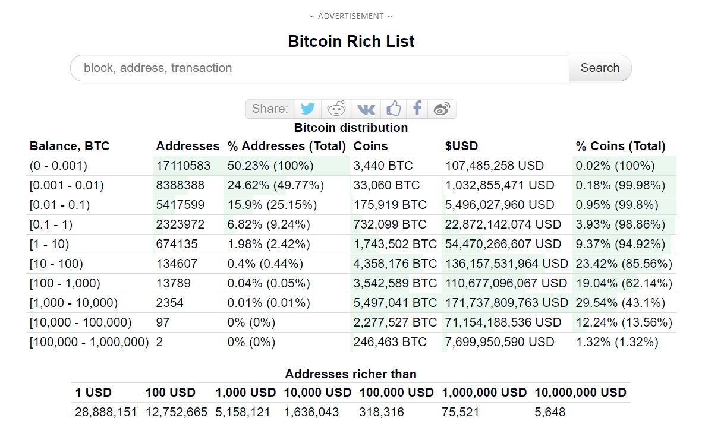Click the 1,000,000 USD richer-than header

tap(484, 393)
